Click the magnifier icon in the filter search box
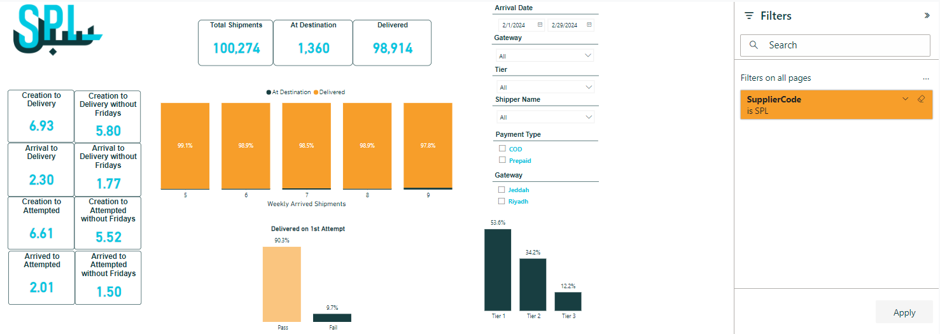This screenshot has height=334, width=940. coord(754,45)
